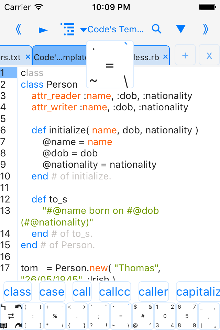
Task: Click '@name = name' on line 7
Action: tap(77, 142)
